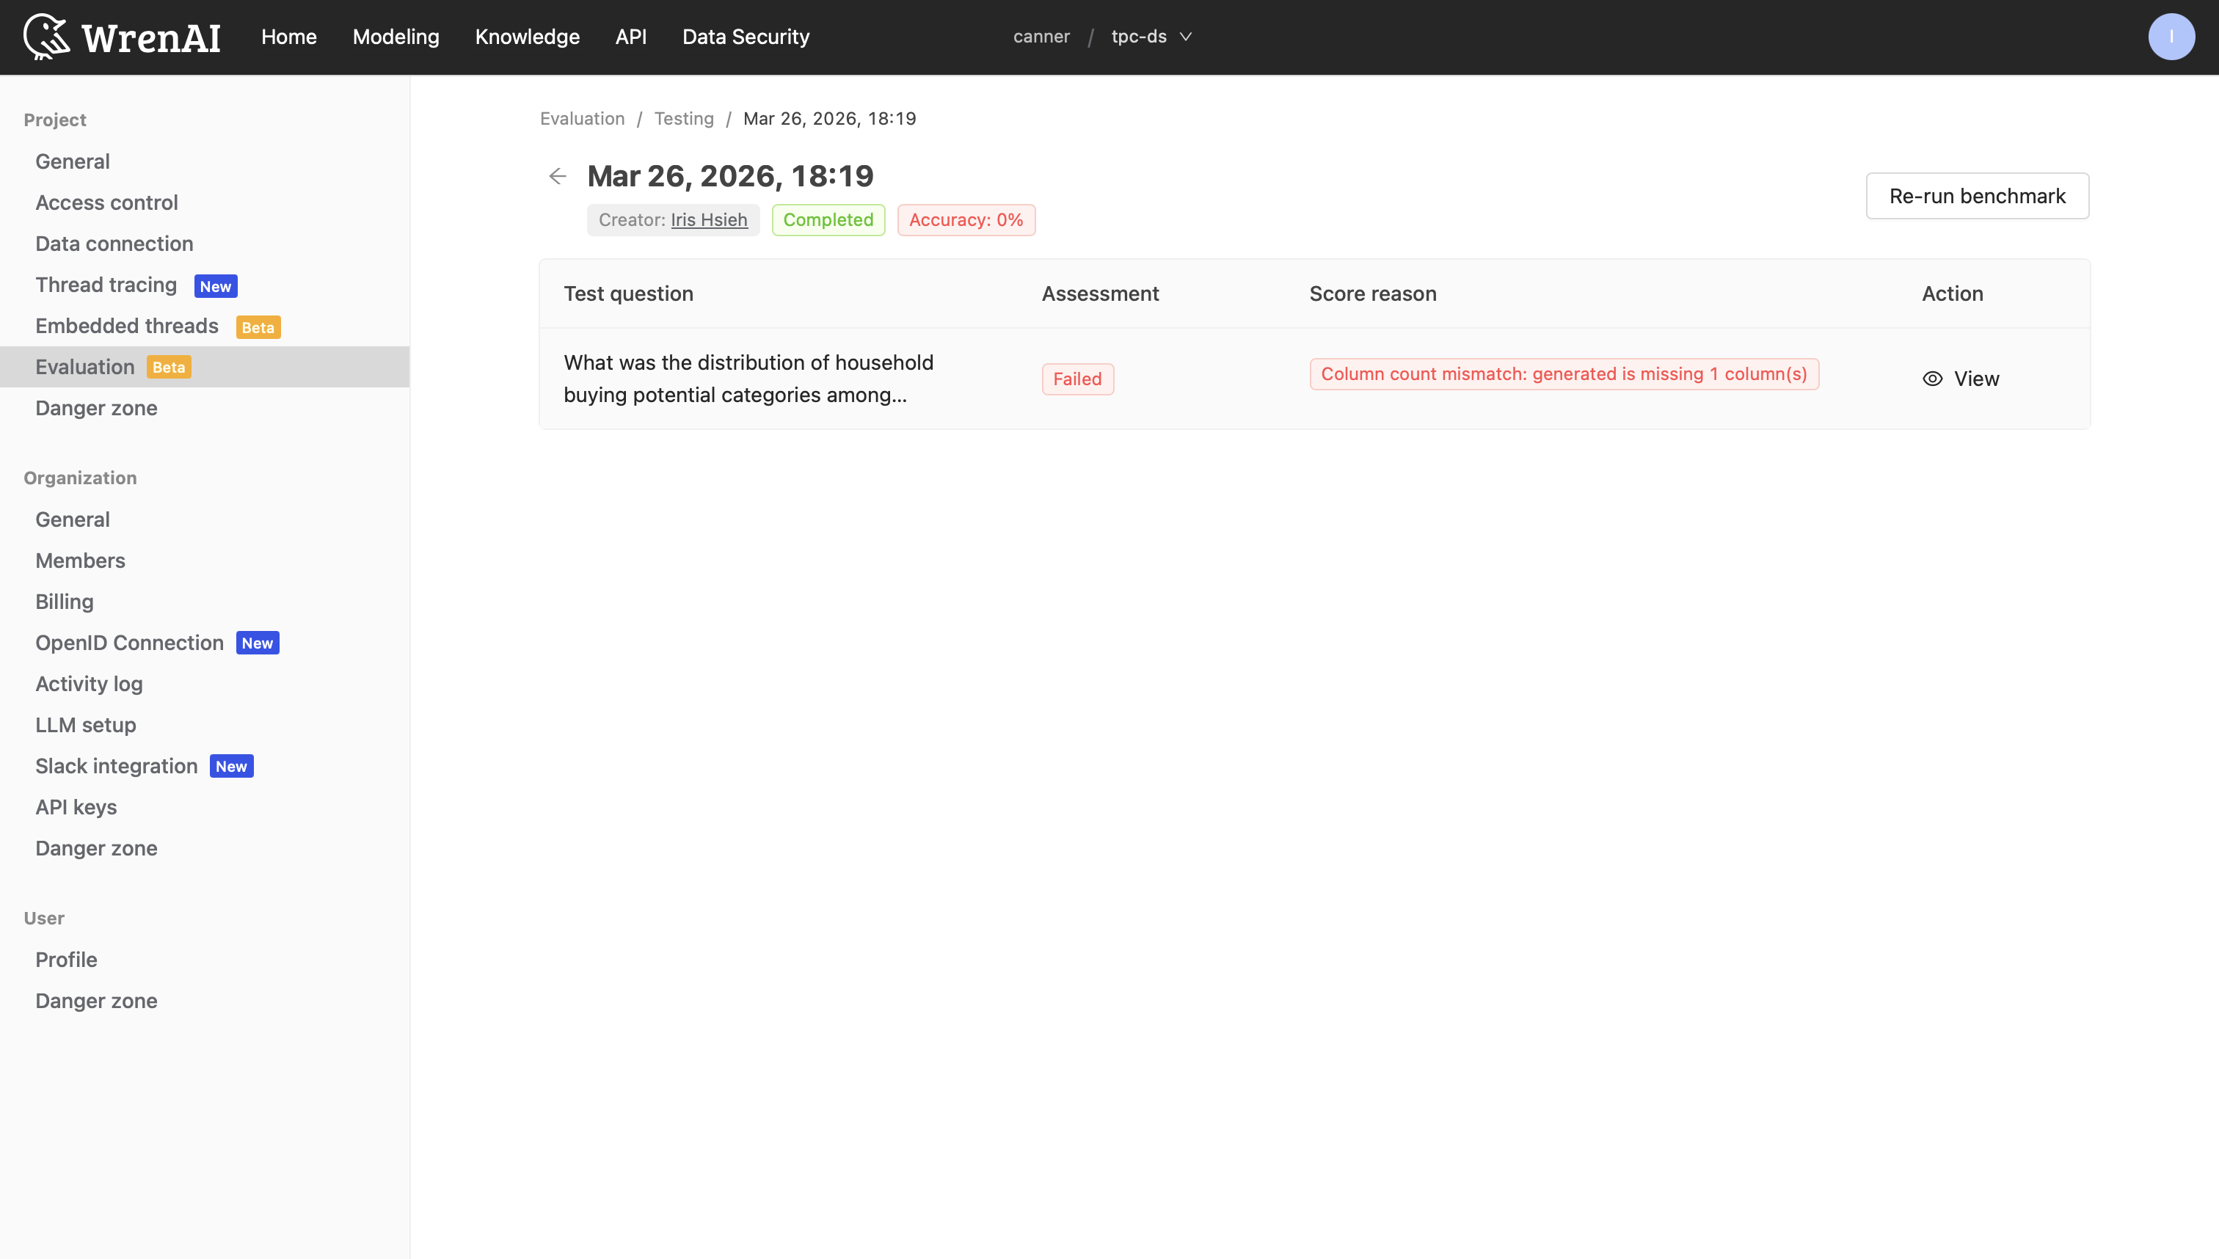Open the user avatar in the top-right
Image resolution: width=2219 pixels, height=1259 pixels.
click(x=2171, y=37)
